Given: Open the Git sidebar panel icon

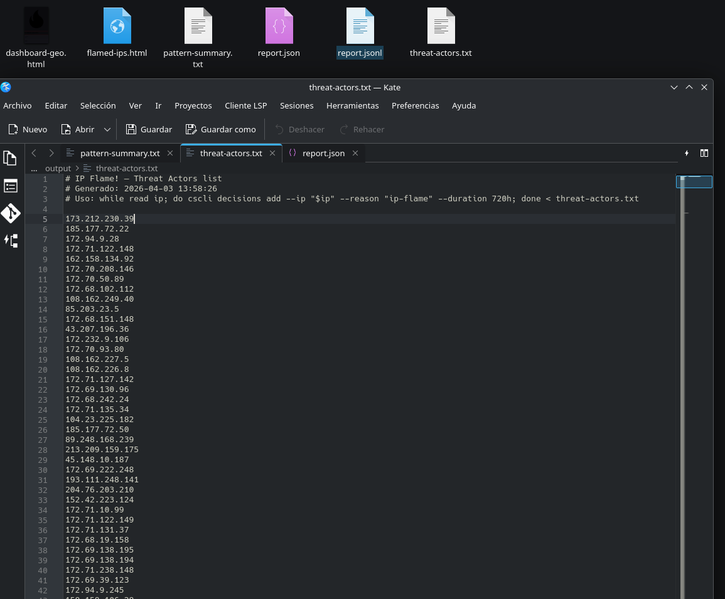Looking at the screenshot, I should [x=10, y=213].
